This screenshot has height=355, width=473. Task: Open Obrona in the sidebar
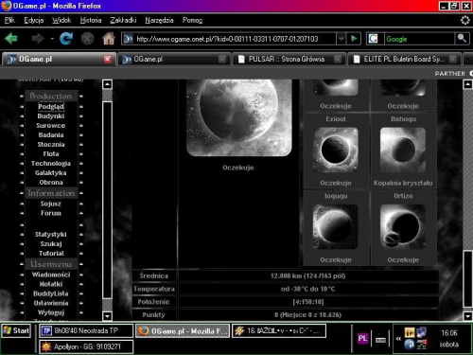pos(51,183)
